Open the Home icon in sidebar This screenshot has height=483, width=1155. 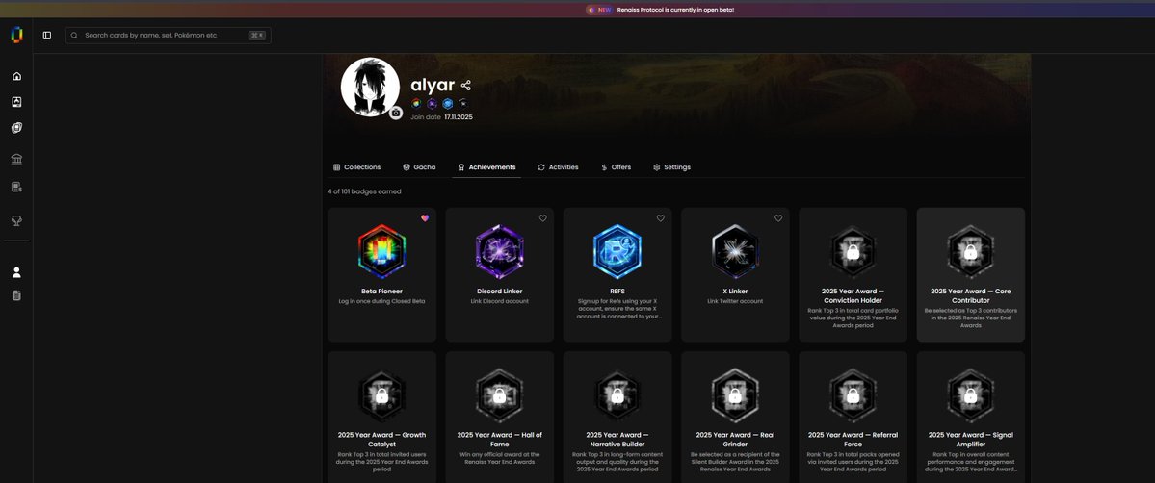click(17, 76)
